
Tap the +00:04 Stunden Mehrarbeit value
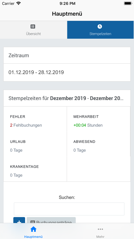click(x=88, y=125)
